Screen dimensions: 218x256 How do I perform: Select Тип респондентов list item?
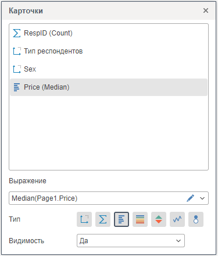[109, 51]
